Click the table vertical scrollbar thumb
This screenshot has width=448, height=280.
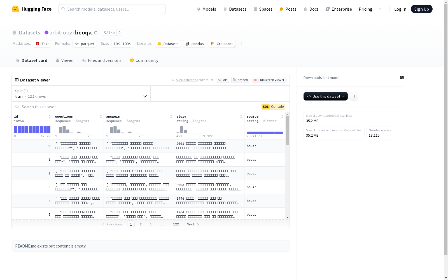[287, 131]
